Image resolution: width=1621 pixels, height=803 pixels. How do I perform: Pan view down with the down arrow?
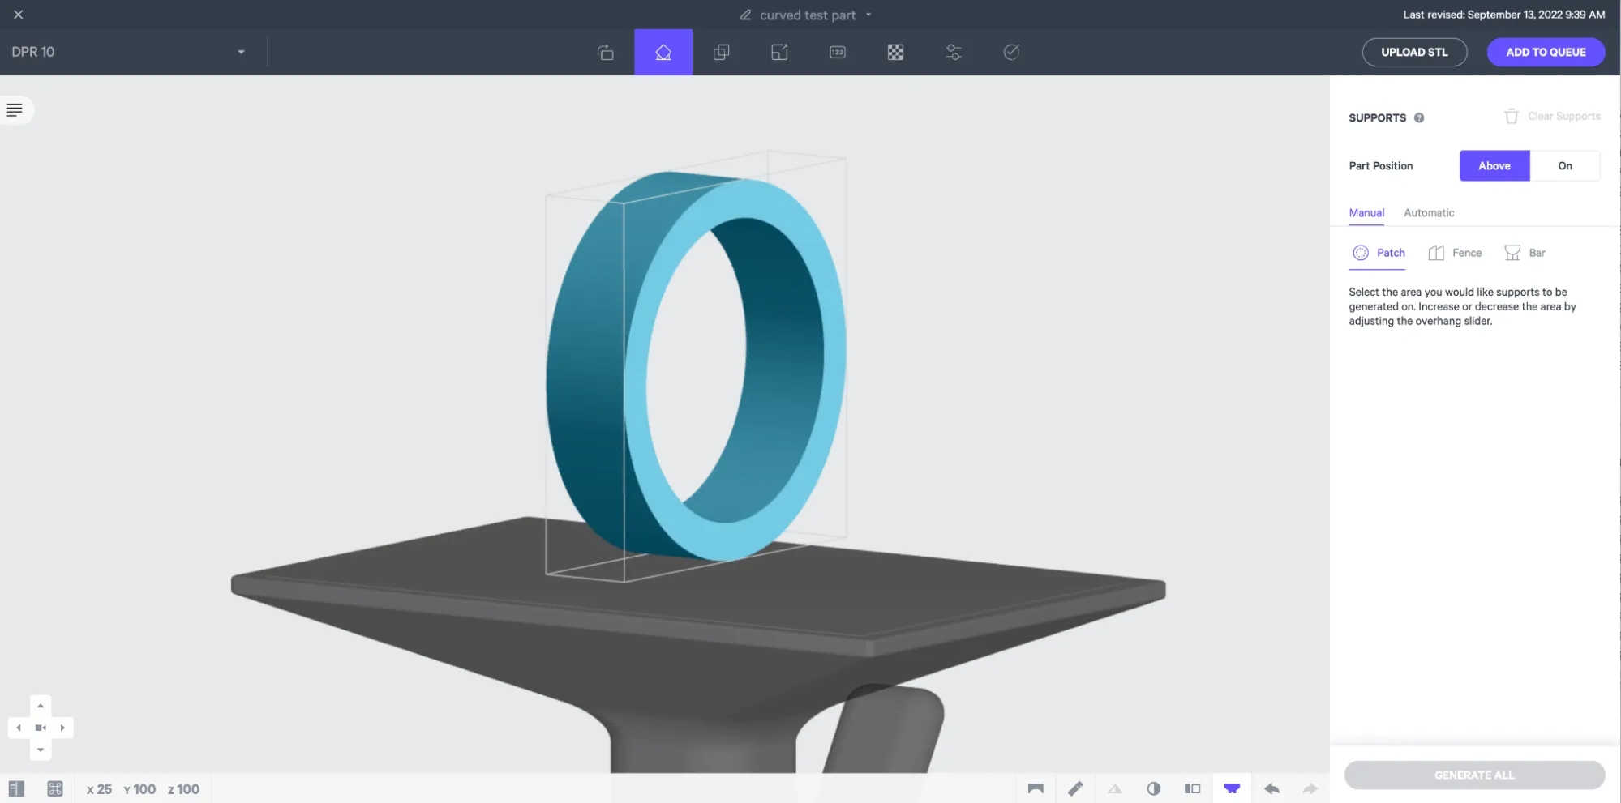tap(41, 750)
